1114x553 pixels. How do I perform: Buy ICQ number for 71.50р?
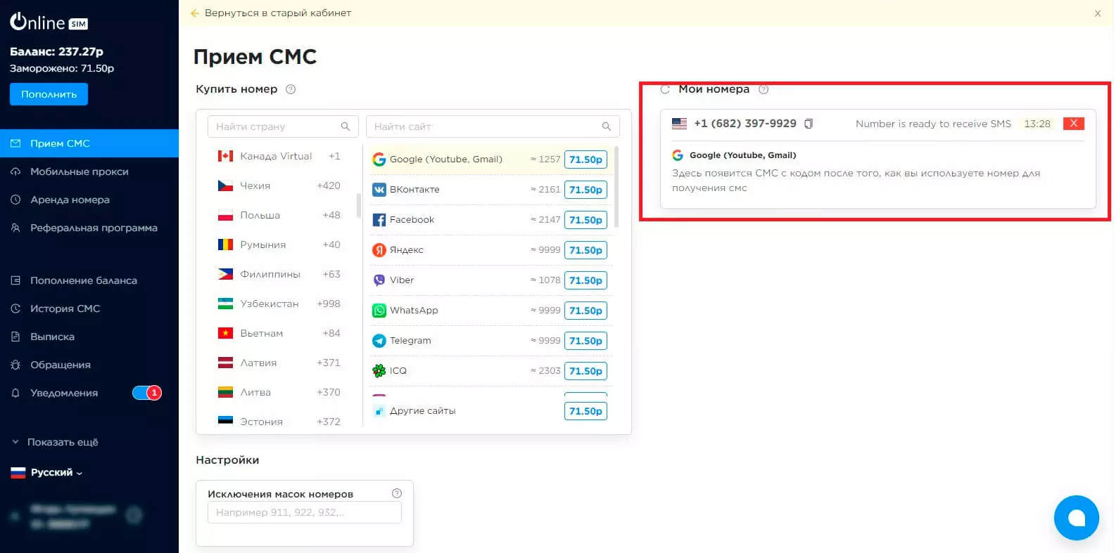pyautogui.click(x=586, y=371)
